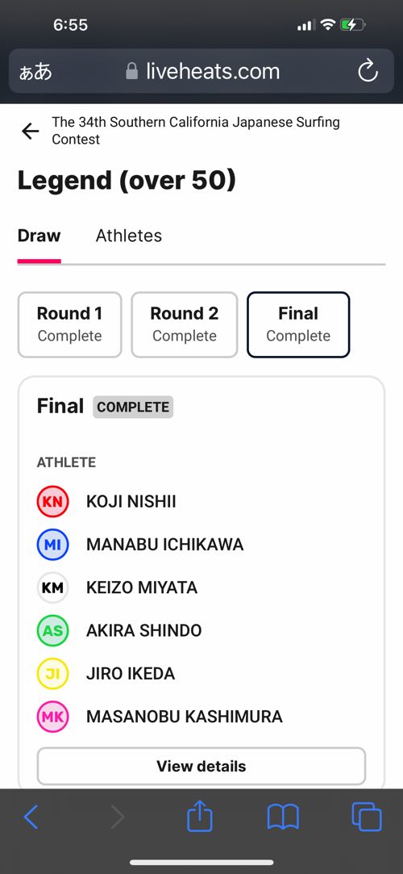Viewport: 403px width, 874px height.
Task: Go back using Safari's bottom back chevron
Action: pyautogui.click(x=31, y=818)
